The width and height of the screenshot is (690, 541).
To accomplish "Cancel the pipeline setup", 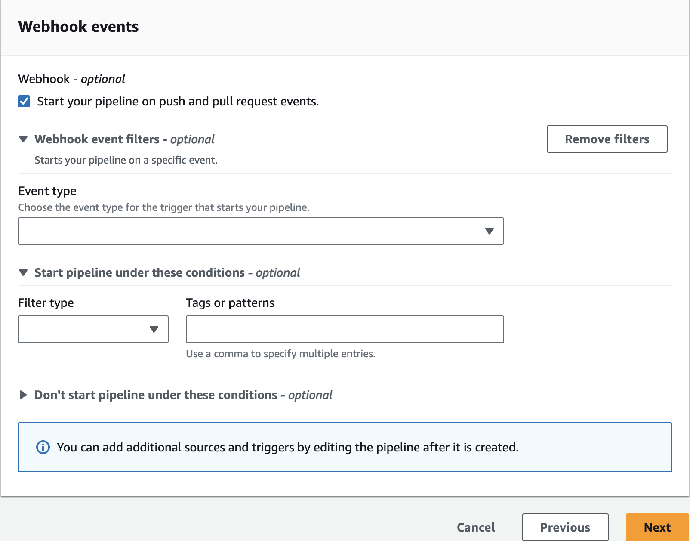I will coord(476,527).
